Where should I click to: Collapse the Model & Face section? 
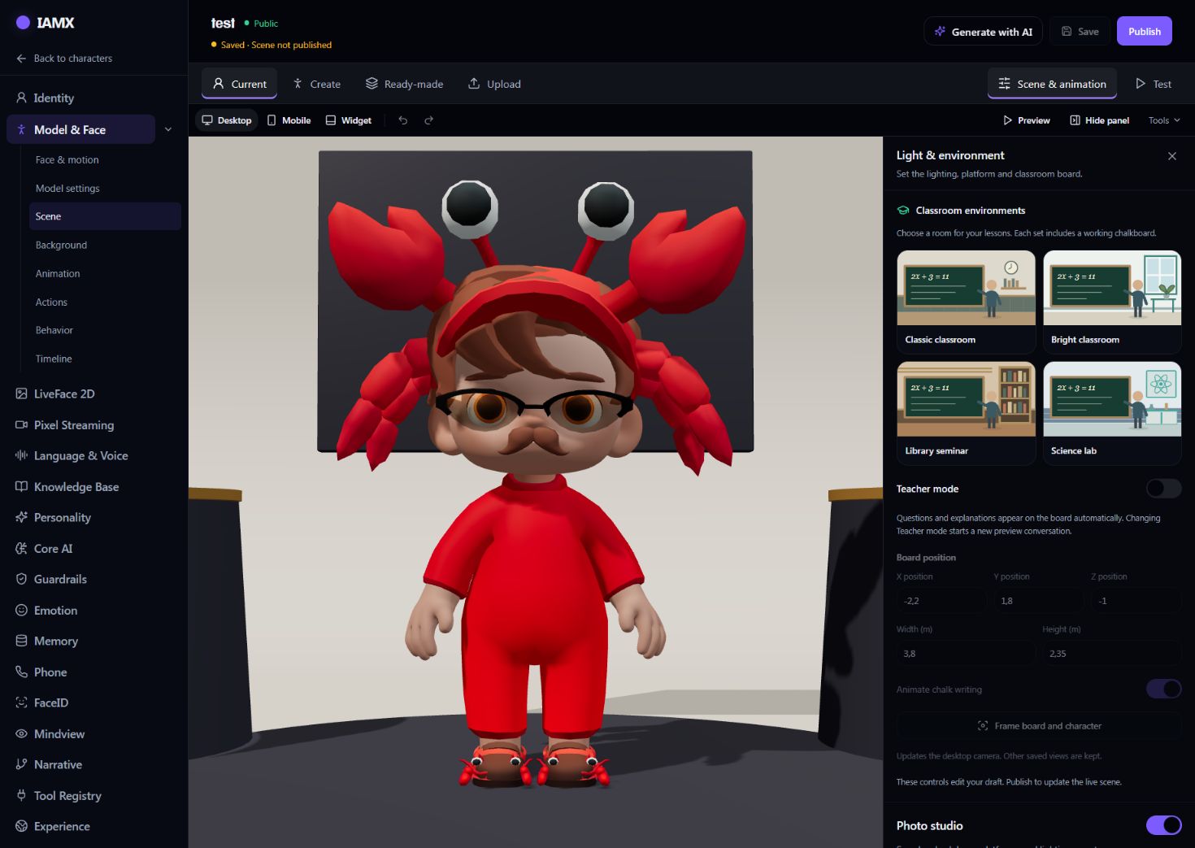click(x=168, y=129)
